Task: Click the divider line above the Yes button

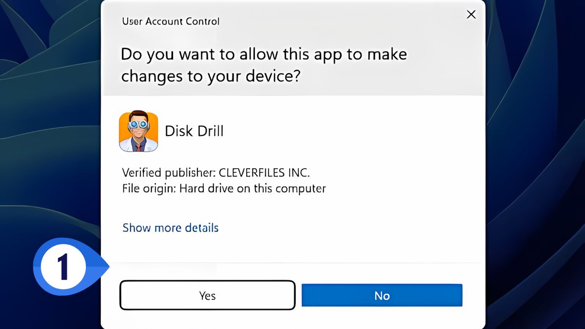Action: point(292,263)
